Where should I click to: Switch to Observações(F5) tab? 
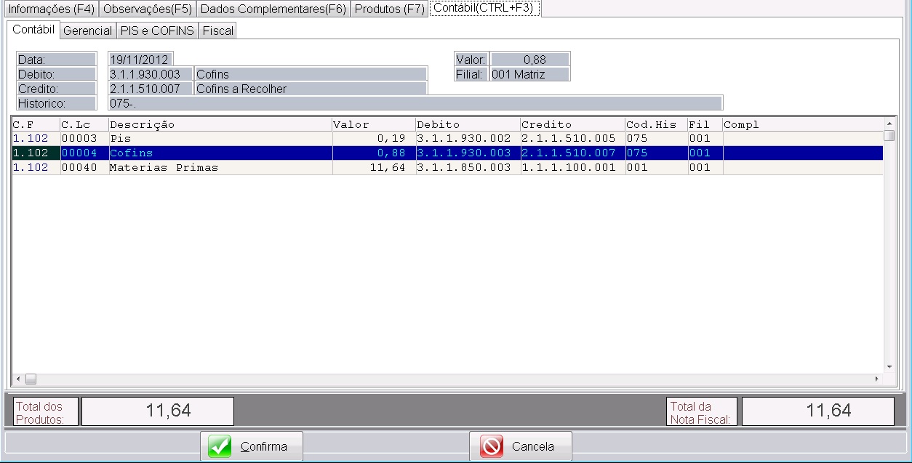148,9
